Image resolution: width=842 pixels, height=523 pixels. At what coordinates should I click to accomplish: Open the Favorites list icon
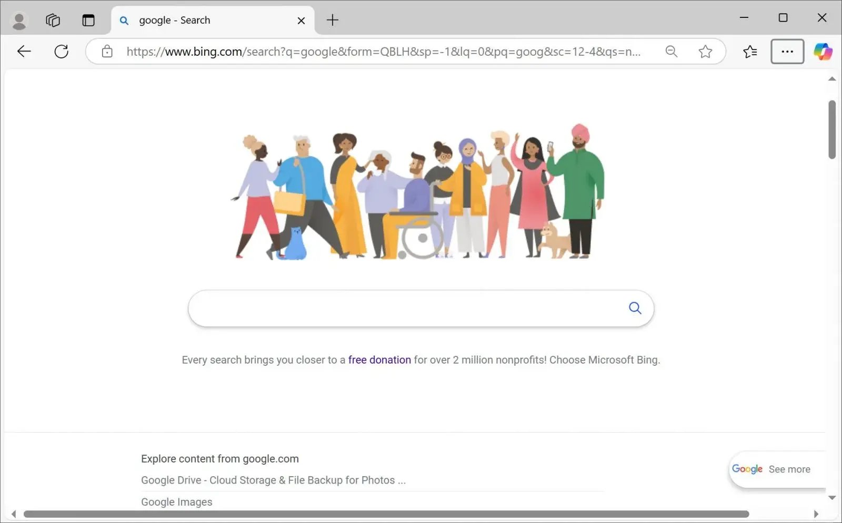pyautogui.click(x=750, y=52)
